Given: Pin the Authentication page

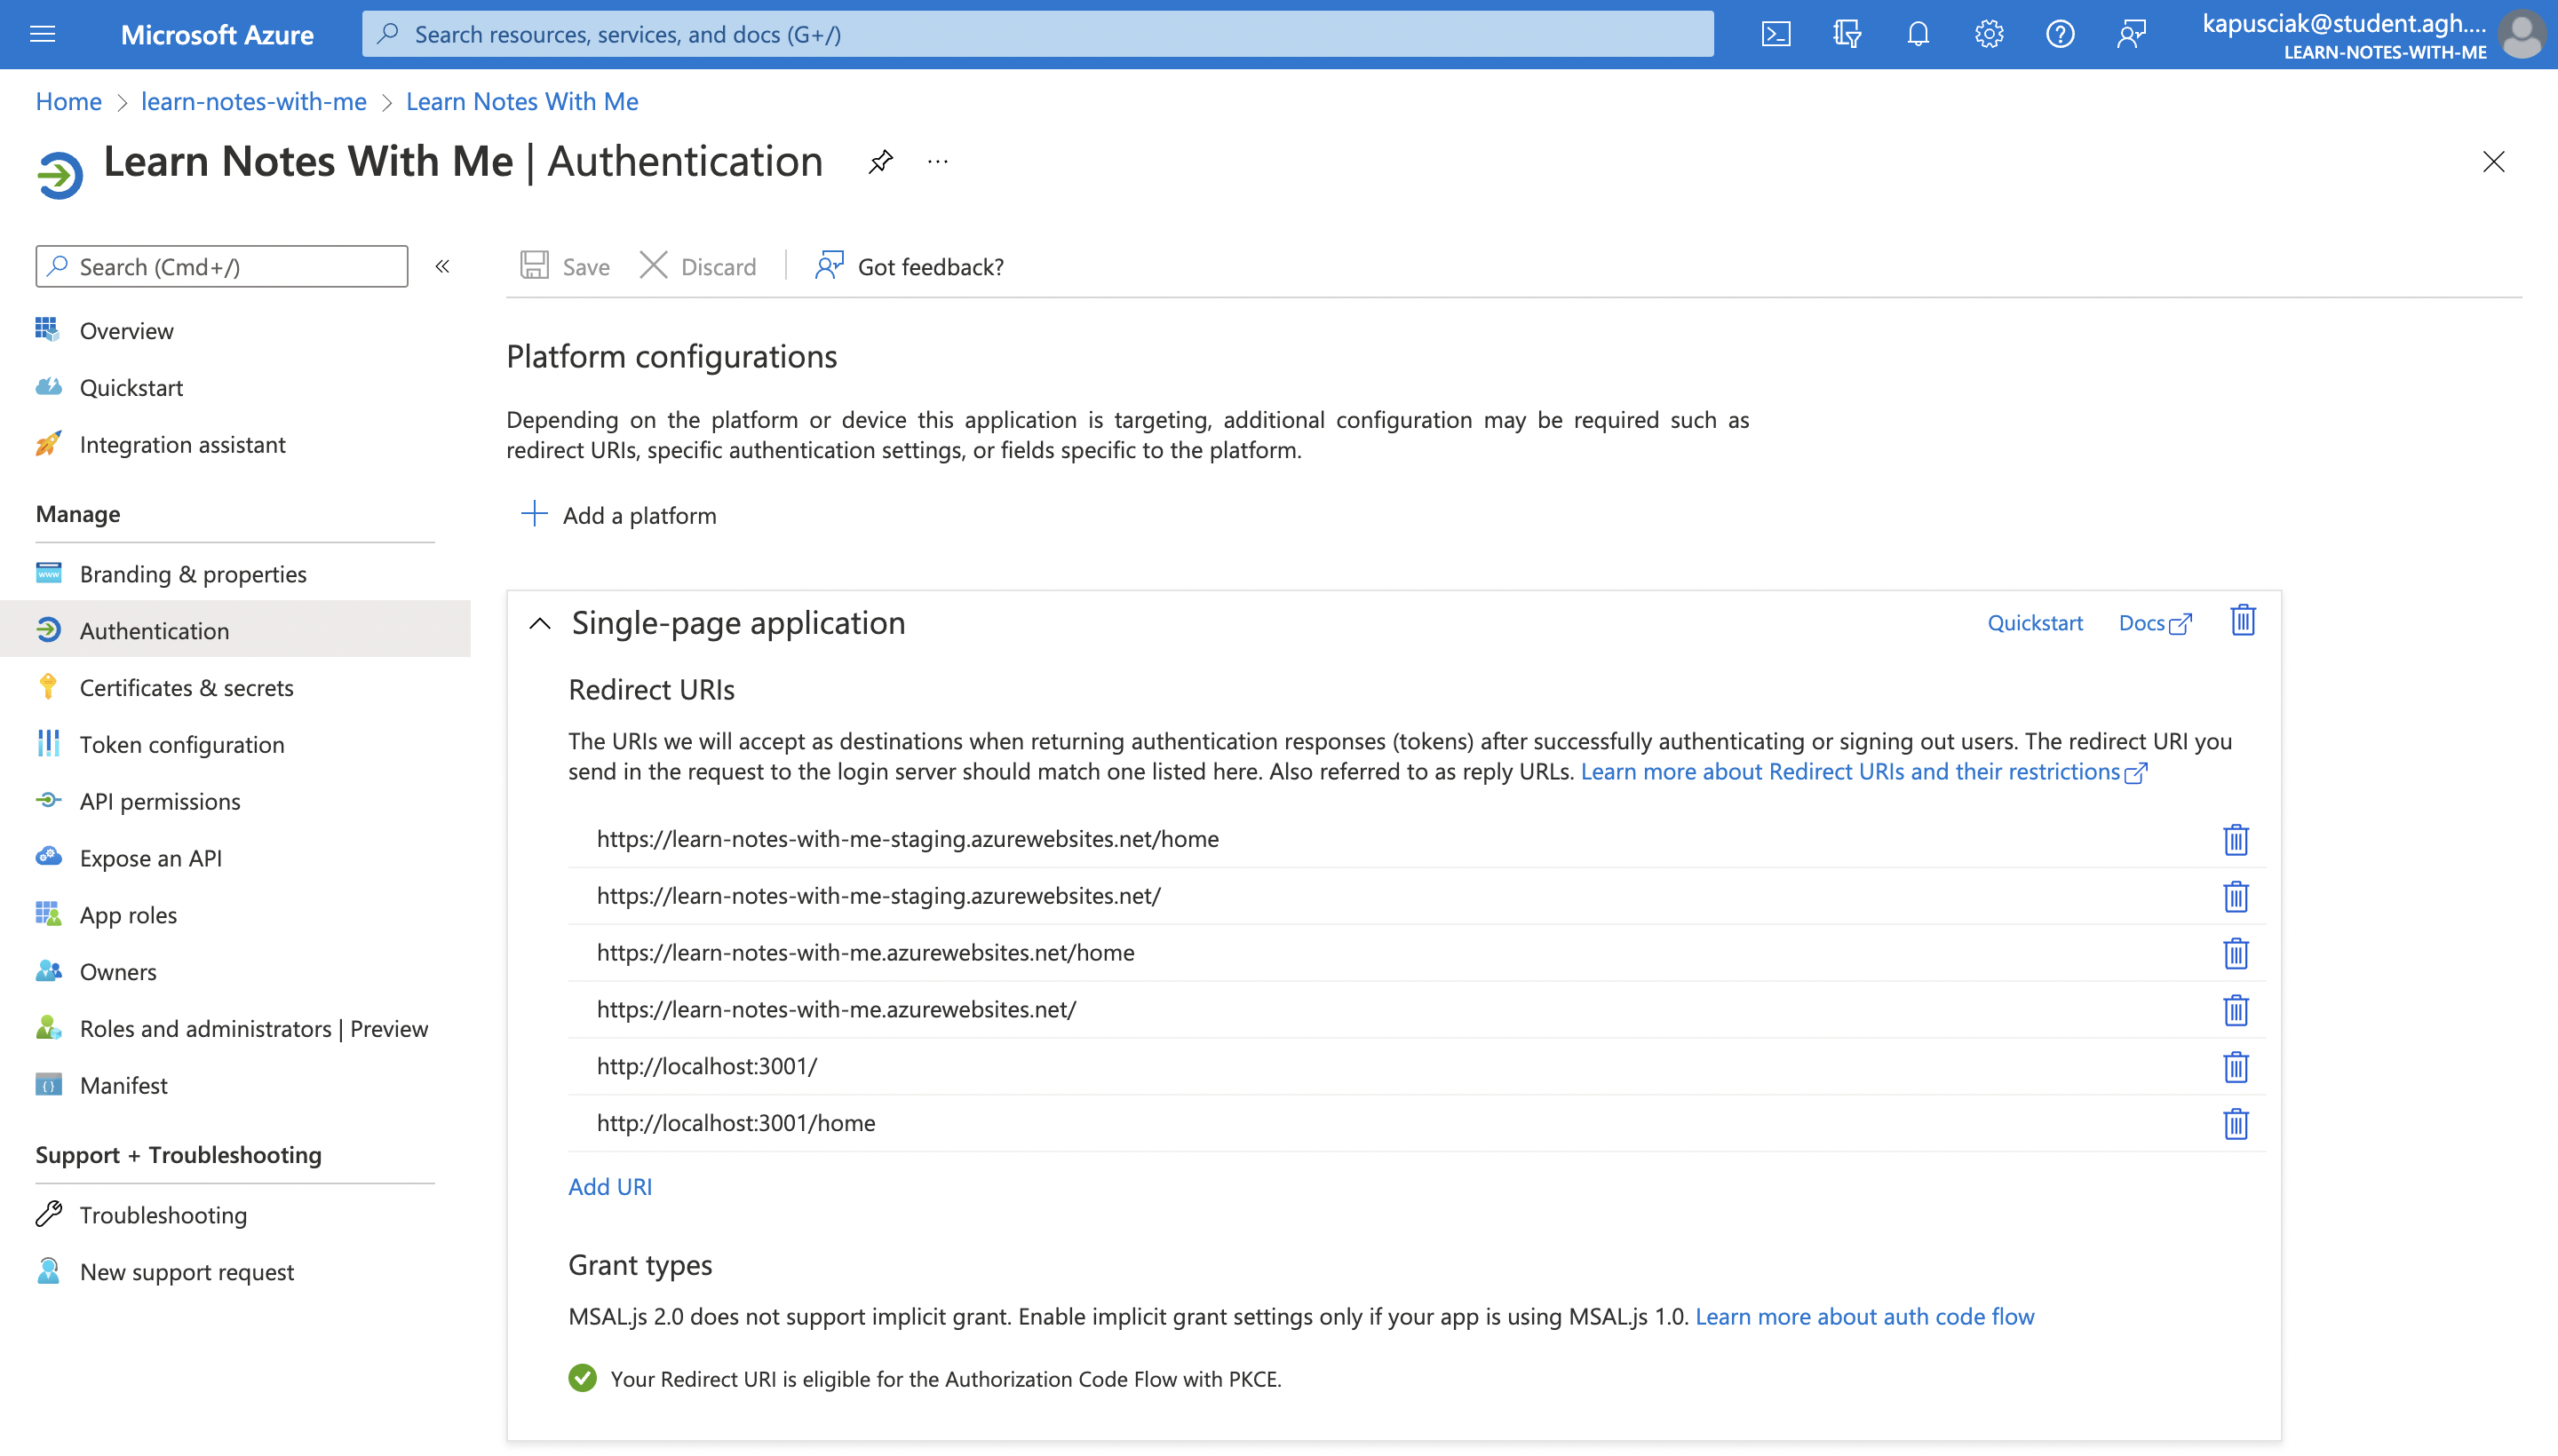Looking at the screenshot, I should 880,162.
